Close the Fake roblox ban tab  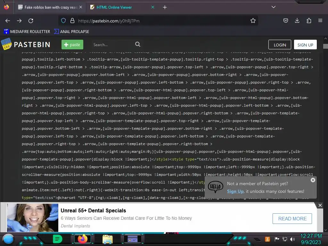pos(81,7)
